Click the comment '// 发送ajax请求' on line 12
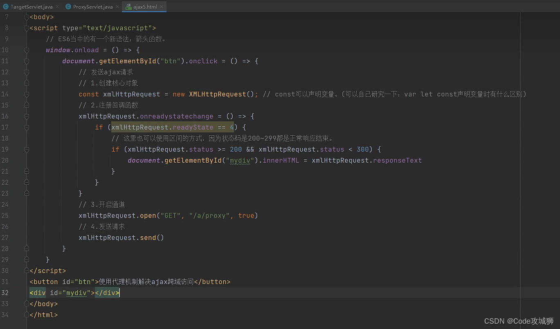The height and width of the screenshot is (329, 560). (106, 72)
